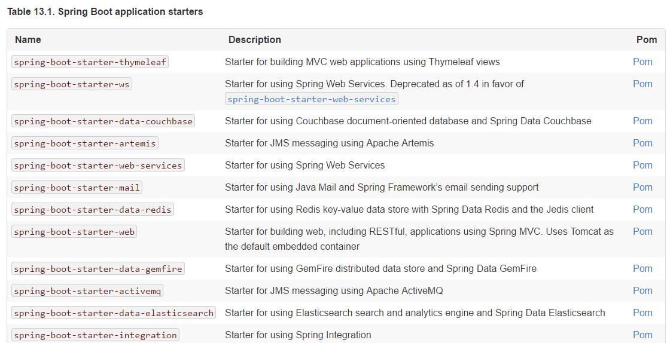
Task: Open Pom link for spring-boot-starter-web row
Action: pos(642,231)
